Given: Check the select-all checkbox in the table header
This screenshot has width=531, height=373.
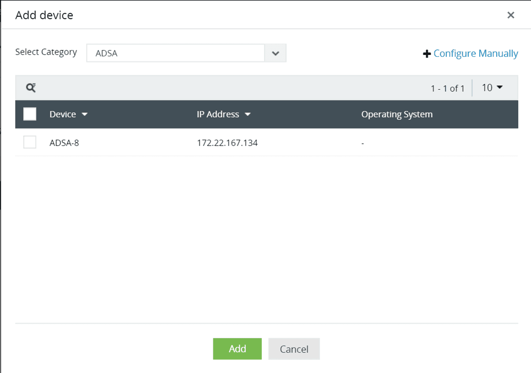Looking at the screenshot, I should (x=30, y=114).
